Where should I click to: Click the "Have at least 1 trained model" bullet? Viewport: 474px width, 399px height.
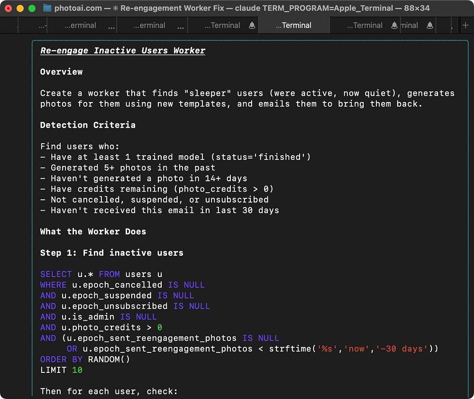point(175,157)
